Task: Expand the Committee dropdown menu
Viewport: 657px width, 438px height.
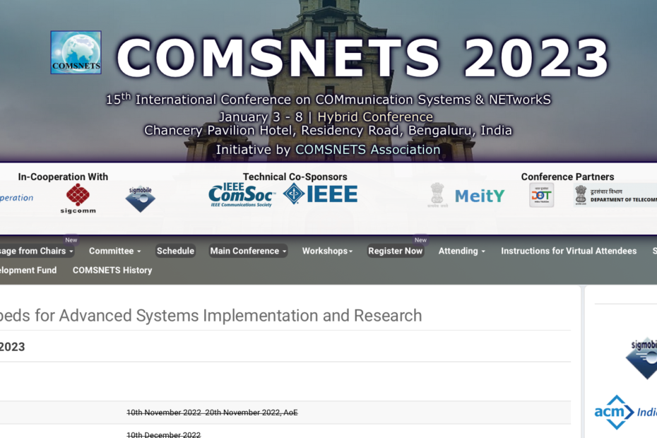Action: pyautogui.click(x=115, y=251)
